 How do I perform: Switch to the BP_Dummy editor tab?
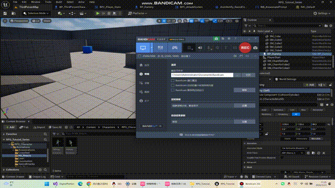[x=147, y=7]
